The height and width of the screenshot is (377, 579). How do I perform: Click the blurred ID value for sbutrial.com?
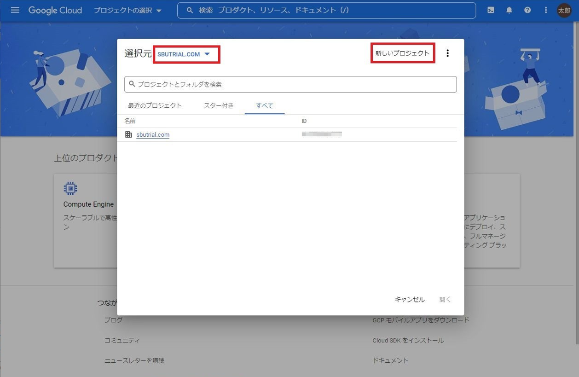coord(322,134)
